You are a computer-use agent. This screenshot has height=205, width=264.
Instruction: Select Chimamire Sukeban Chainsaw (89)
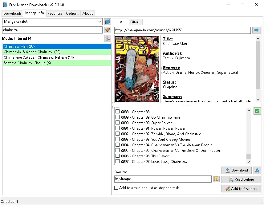(57, 52)
